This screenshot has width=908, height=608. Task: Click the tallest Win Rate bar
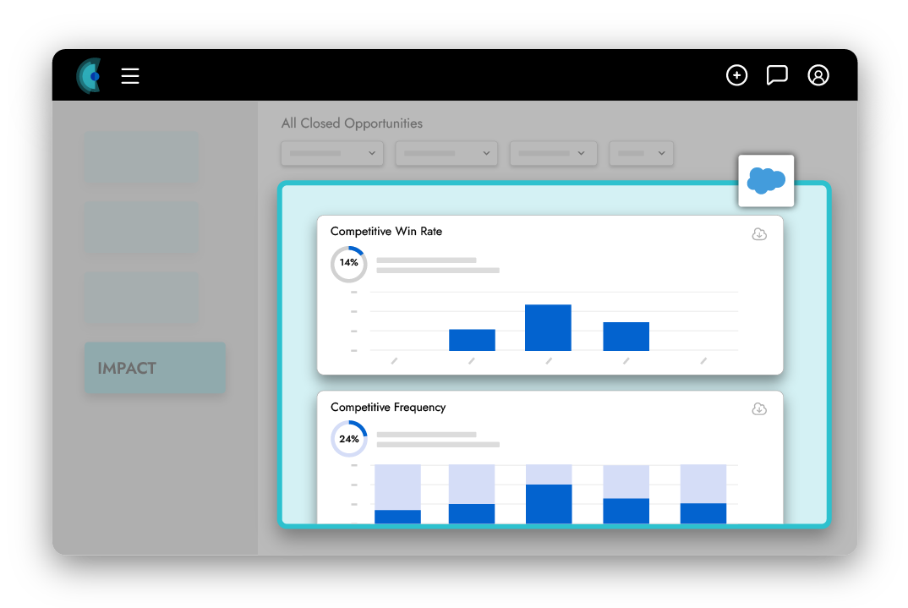tap(548, 327)
